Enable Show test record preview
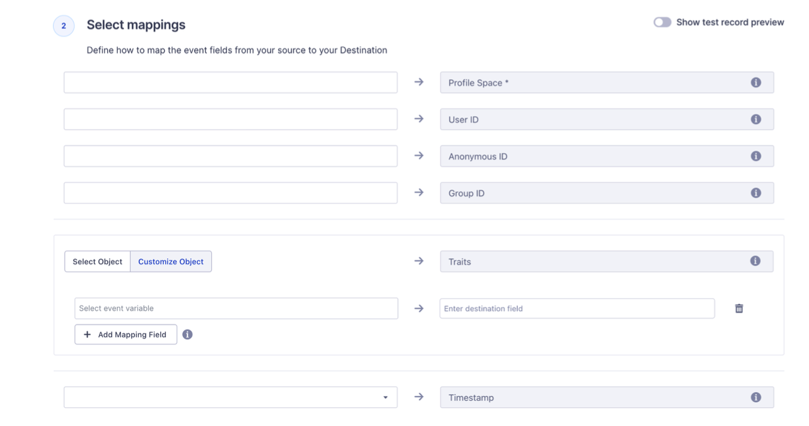 [662, 21]
